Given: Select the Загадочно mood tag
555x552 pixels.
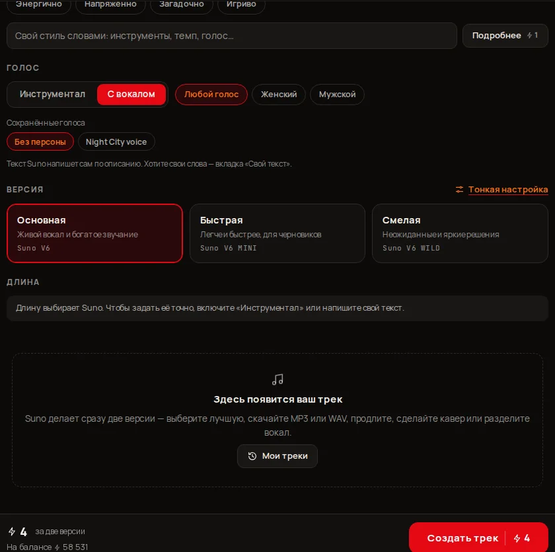Looking at the screenshot, I should pos(182,5).
